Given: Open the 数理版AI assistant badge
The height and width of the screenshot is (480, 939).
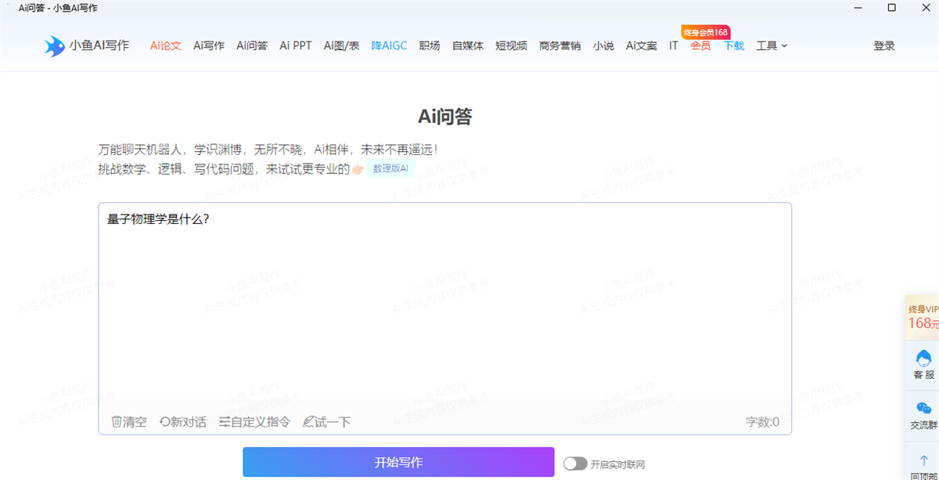Looking at the screenshot, I should pyautogui.click(x=390, y=168).
